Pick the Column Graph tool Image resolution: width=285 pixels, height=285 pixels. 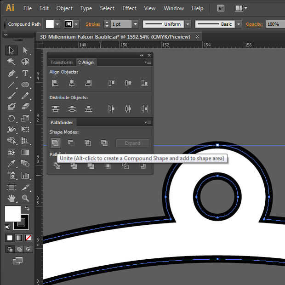point(25,176)
